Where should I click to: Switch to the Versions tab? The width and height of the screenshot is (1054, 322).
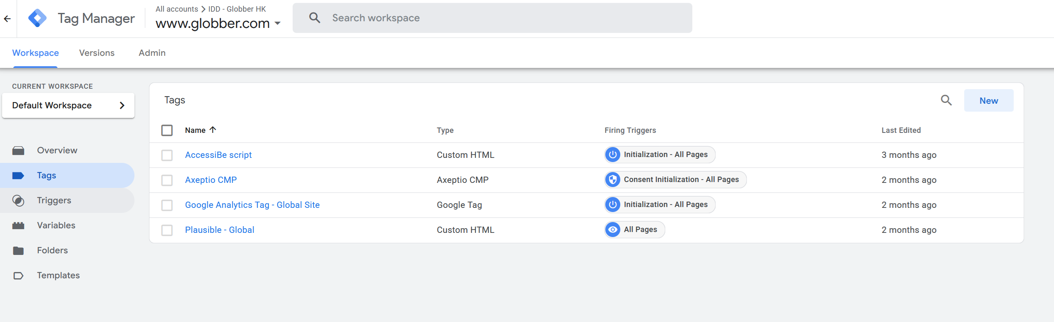[x=97, y=53]
